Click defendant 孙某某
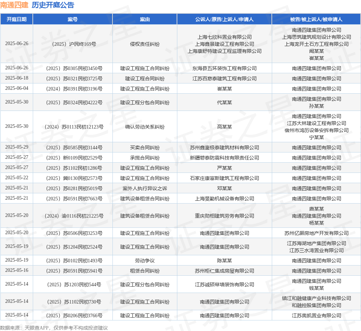This screenshot has height=331, width=361. (x=317, y=106)
